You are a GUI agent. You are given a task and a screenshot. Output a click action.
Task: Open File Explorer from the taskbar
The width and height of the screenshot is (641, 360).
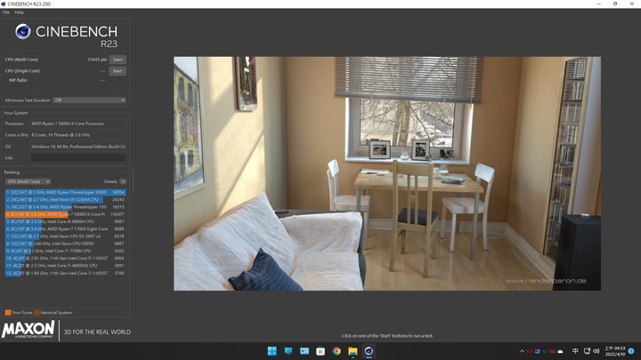353,351
